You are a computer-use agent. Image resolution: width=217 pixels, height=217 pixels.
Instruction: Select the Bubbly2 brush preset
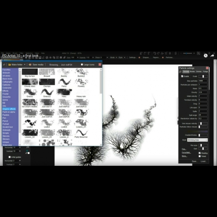[81, 73]
